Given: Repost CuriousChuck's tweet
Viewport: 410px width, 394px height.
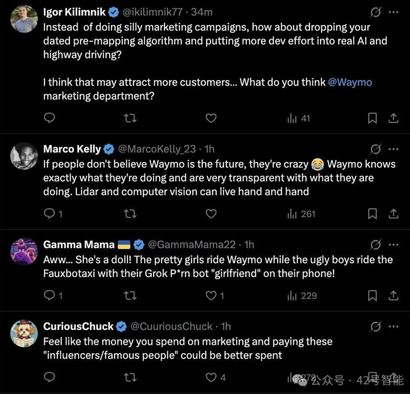Looking at the screenshot, I should pos(130,377).
